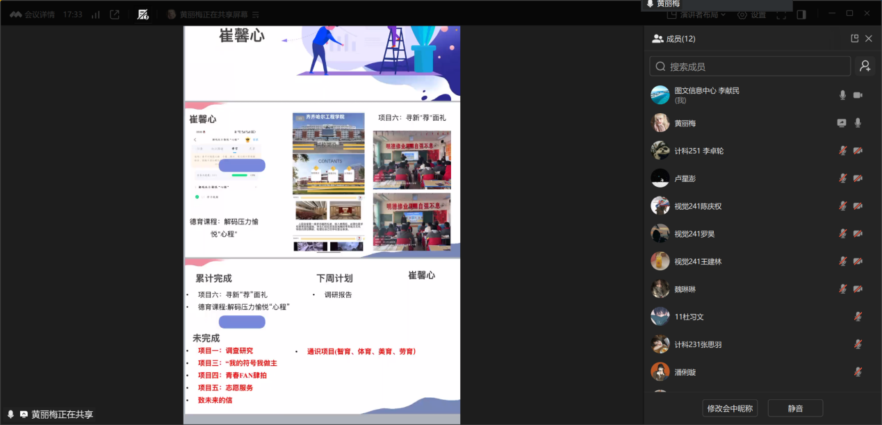Toggle camera for 图文信息中心 李献民
This screenshot has height=425, width=882.
pyautogui.click(x=858, y=95)
